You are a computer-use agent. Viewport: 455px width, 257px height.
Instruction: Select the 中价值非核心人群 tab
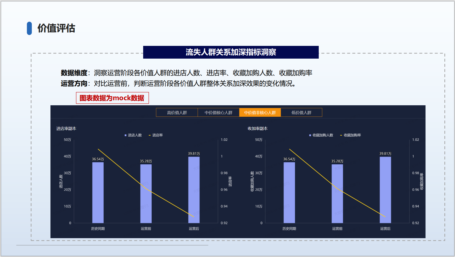(260, 112)
